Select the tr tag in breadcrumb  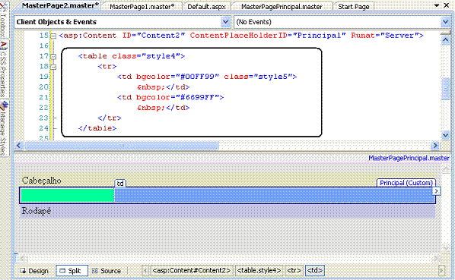pyautogui.click(x=294, y=271)
